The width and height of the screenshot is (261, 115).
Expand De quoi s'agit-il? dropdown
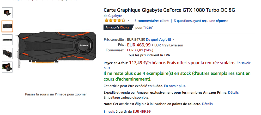(x=160, y=40)
